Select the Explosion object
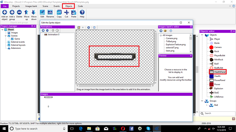This screenshot has width=236, height=132. coord(219,88)
